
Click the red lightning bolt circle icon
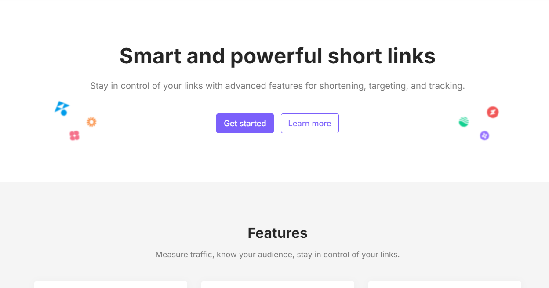tap(493, 112)
